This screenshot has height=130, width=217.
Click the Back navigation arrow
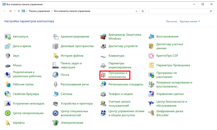(5, 11)
